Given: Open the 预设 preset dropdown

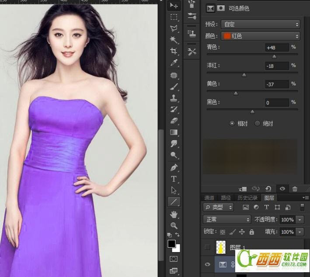Looking at the screenshot, I should (260, 24).
